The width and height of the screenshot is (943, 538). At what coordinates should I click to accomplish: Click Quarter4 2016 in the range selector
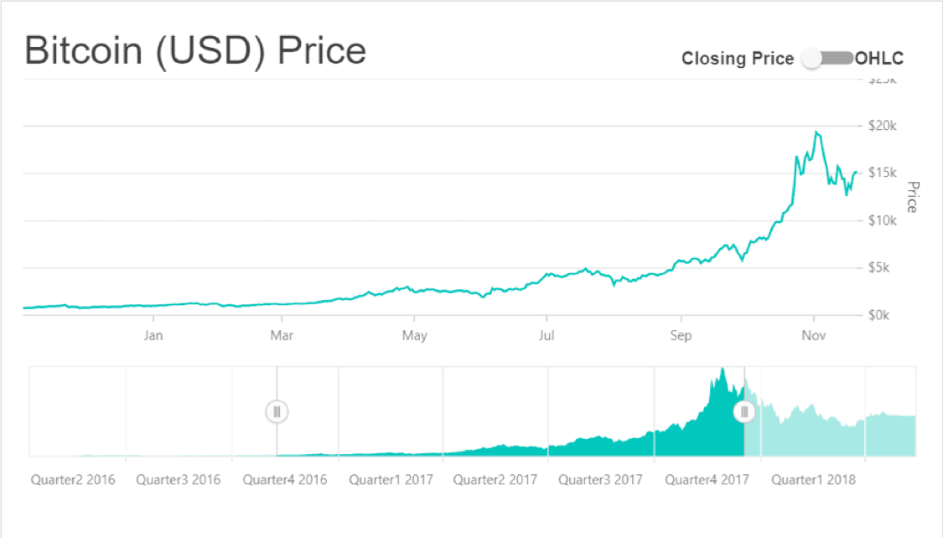pyautogui.click(x=284, y=479)
